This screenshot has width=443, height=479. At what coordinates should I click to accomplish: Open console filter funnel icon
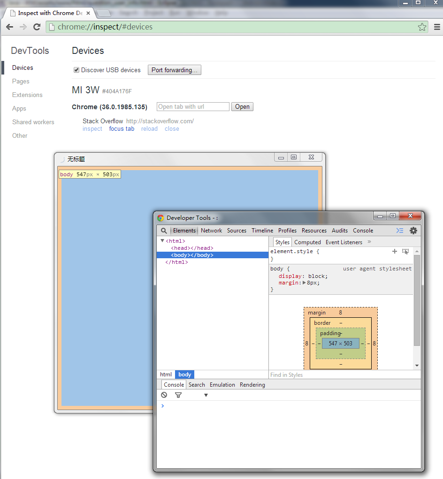coord(178,395)
